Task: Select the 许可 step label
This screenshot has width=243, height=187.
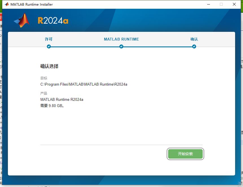Action: coord(49,39)
